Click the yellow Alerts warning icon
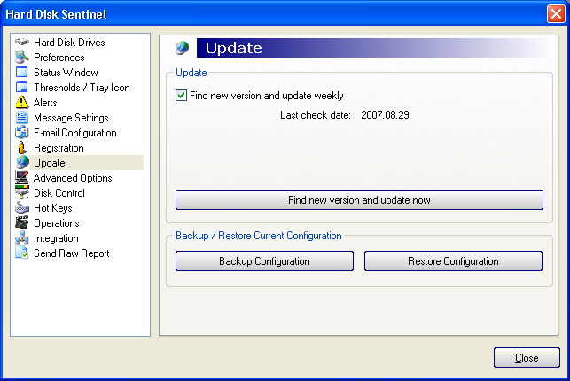The width and height of the screenshot is (570, 381). click(22, 103)
